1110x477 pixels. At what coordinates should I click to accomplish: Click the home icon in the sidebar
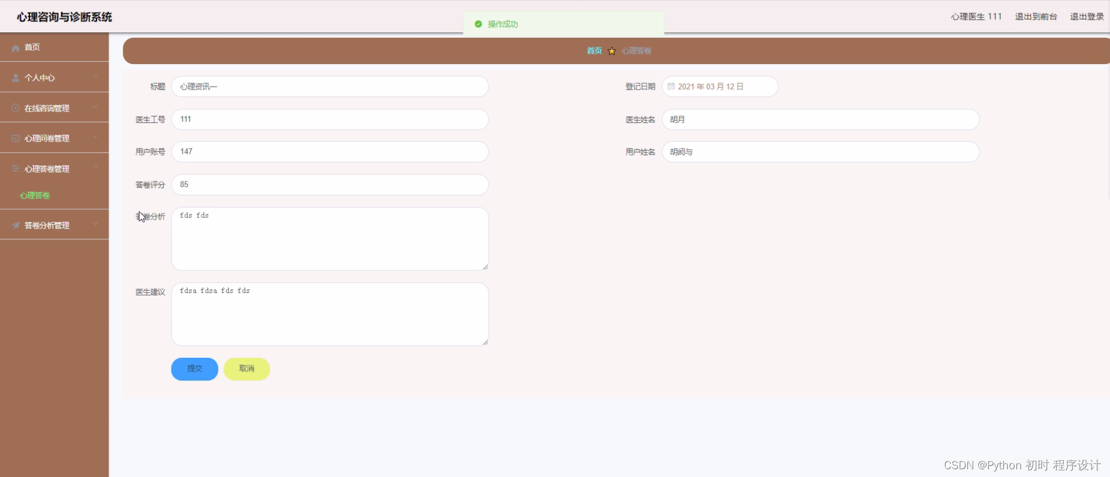[16, 48]
